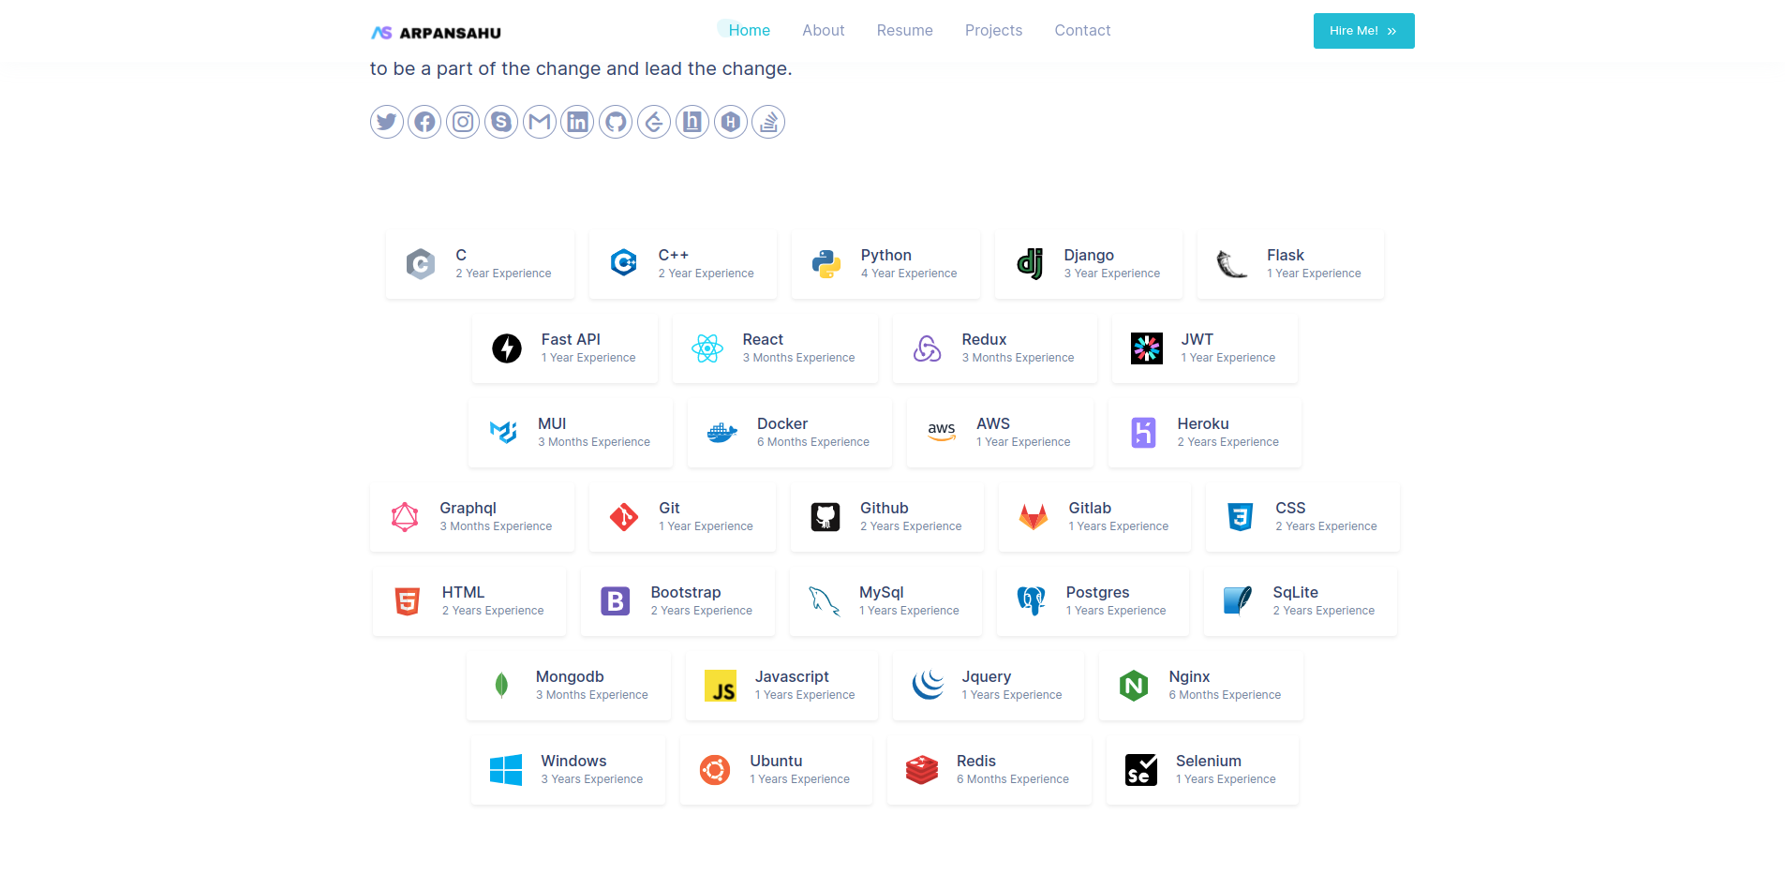Open the Facebook social profile icon
The image size is (1785, 888).
(424, 122)
